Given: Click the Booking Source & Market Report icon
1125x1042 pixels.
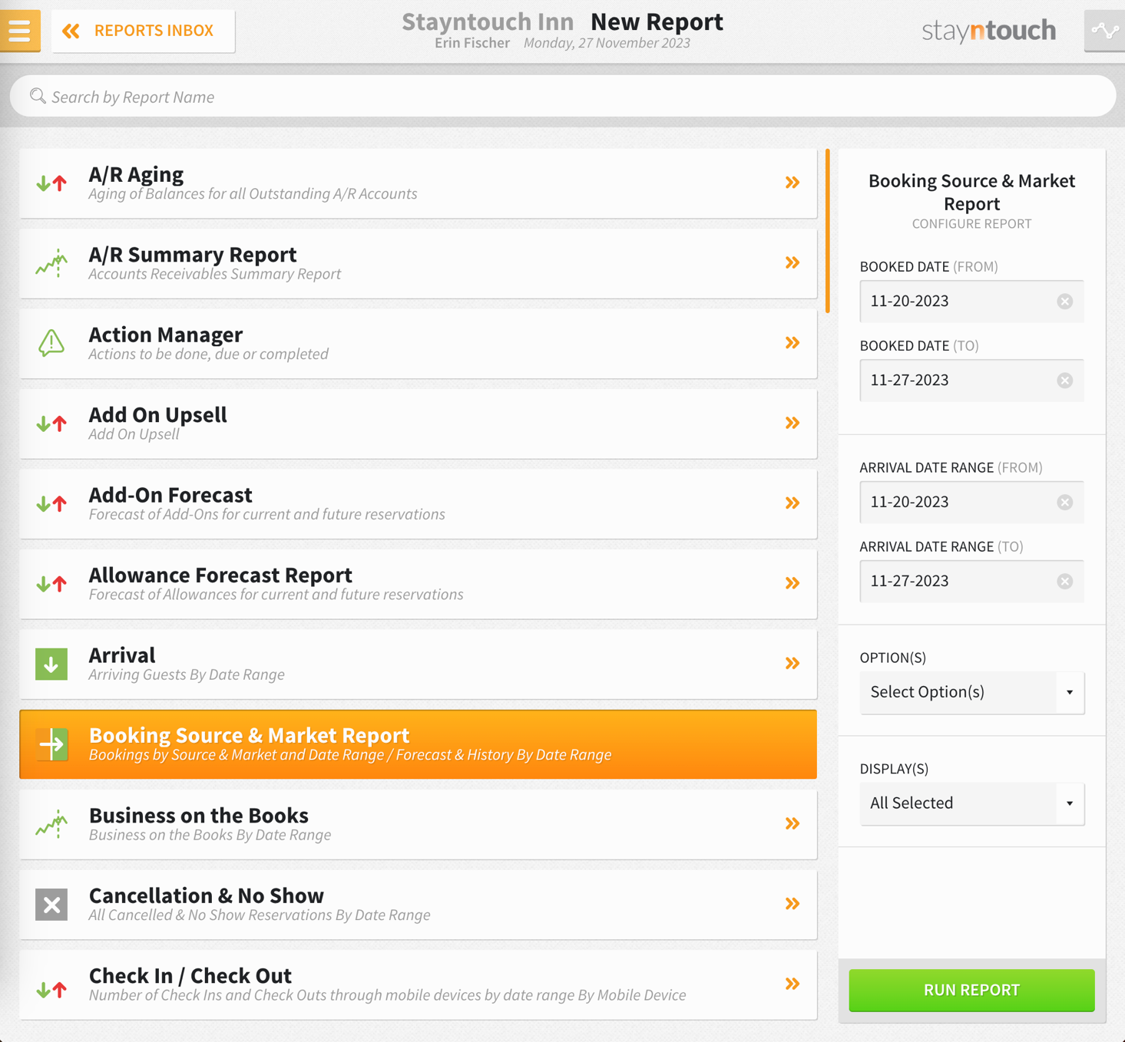Looking at the screenshot, I should [x=51, y=744].
